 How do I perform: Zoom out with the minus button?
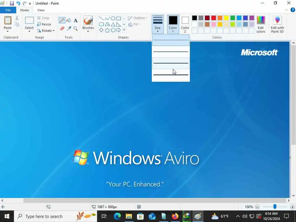tap(257, 207)
